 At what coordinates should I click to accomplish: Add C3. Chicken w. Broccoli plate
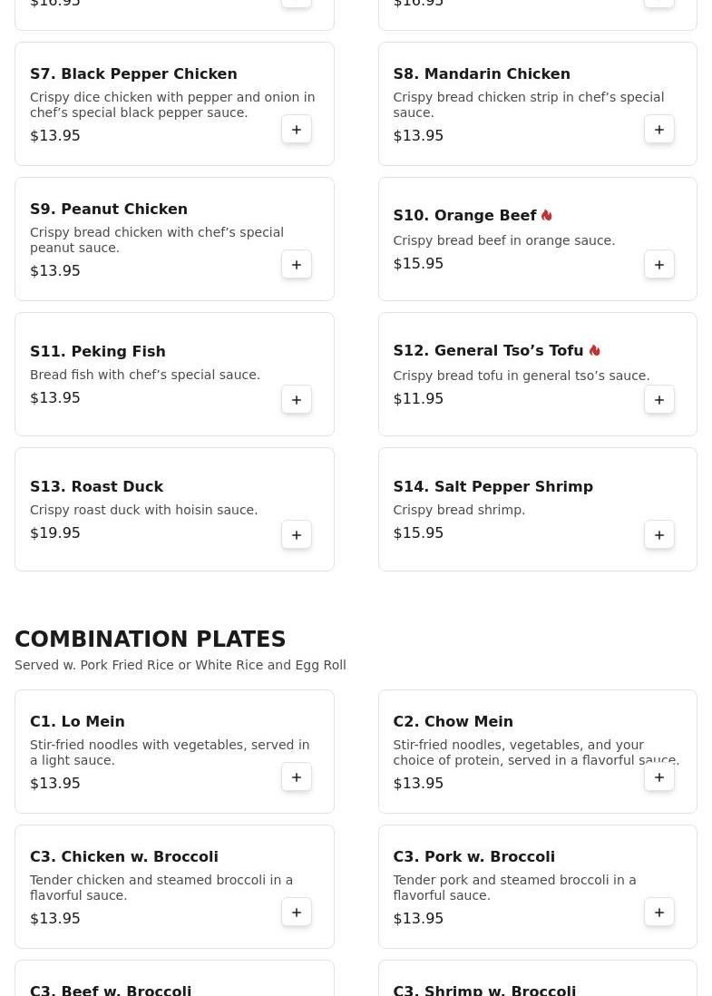pos(297,913)
